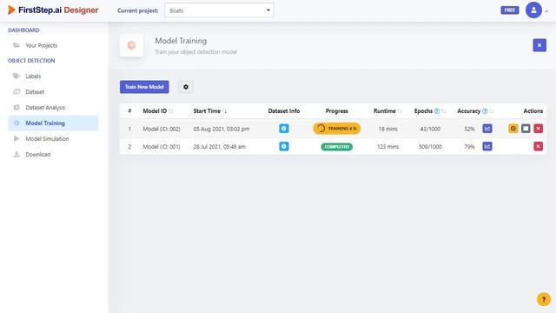The height and width of the screenshot is (313, 556).
Task: Click the Accuracy help question mark icon
Action: click(485, 111)
